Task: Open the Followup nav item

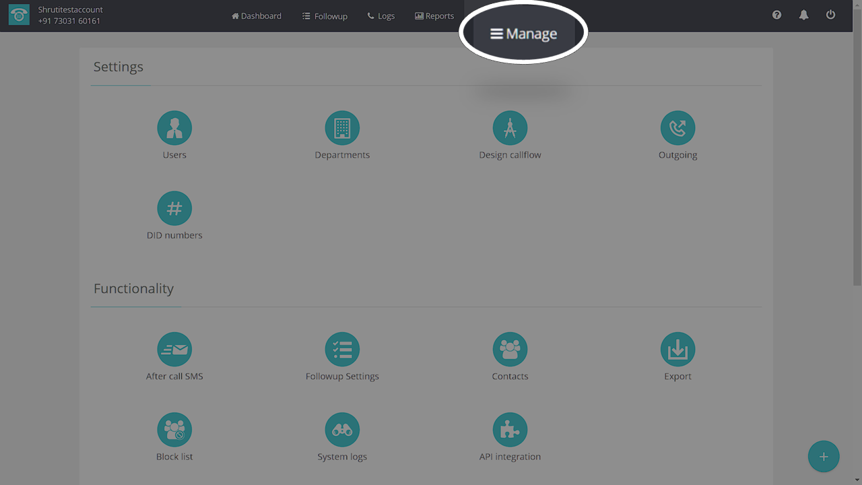Action: coord(325,16)
